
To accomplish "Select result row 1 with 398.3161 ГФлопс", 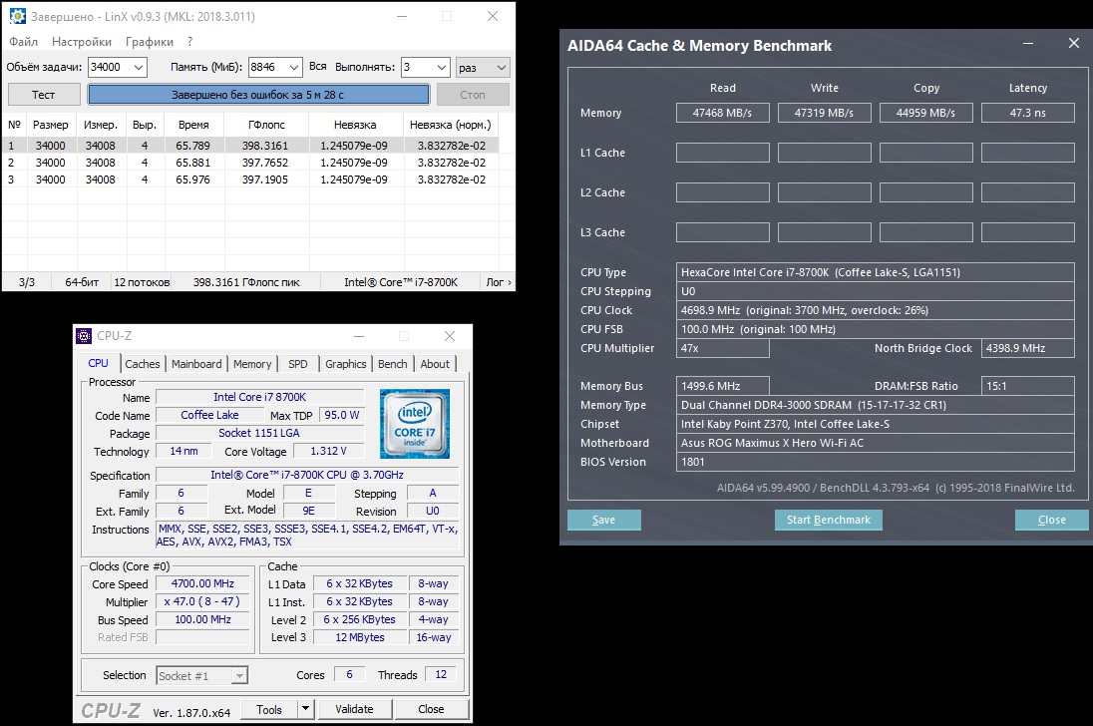I will pos(250,146).
